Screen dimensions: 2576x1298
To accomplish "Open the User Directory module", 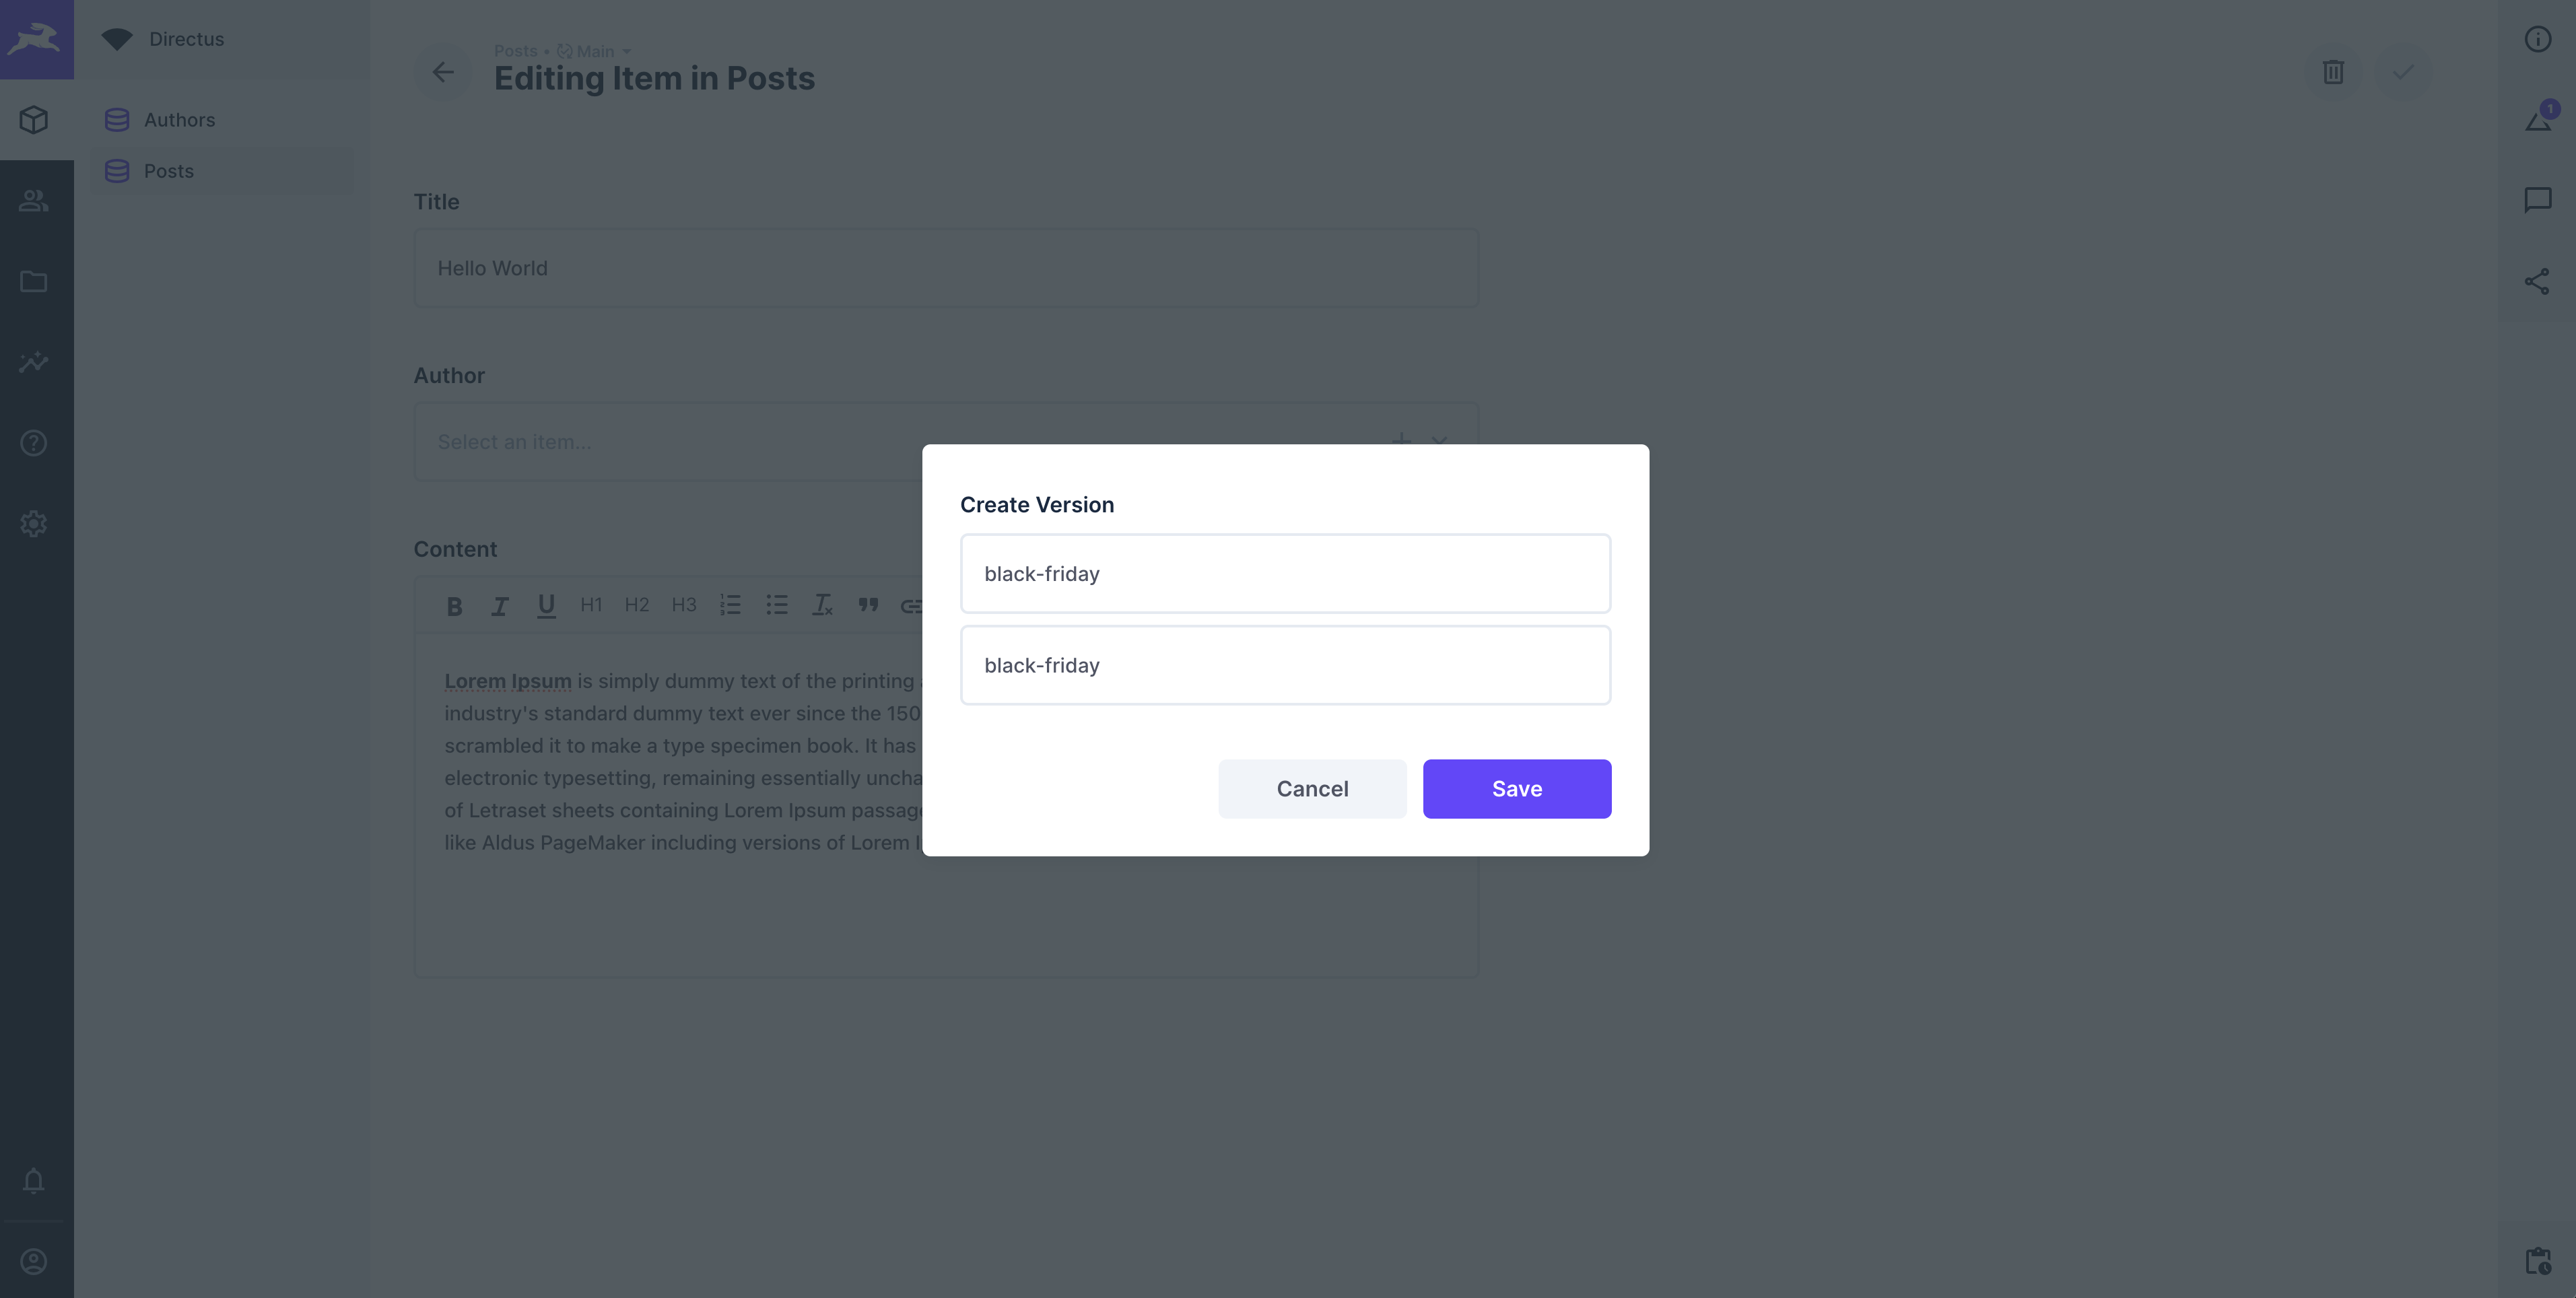I will click(x=35, y=200).
